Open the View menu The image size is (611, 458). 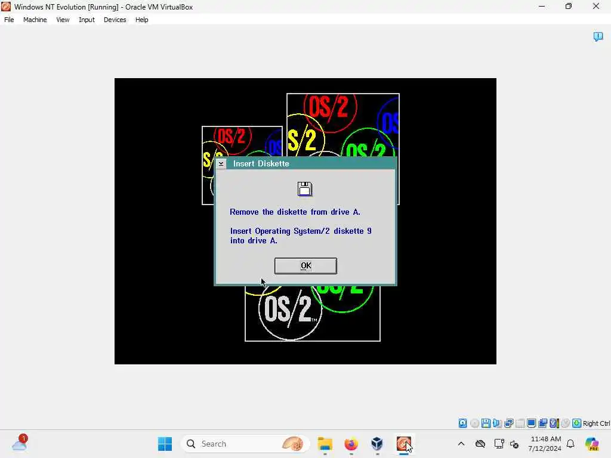63,20
